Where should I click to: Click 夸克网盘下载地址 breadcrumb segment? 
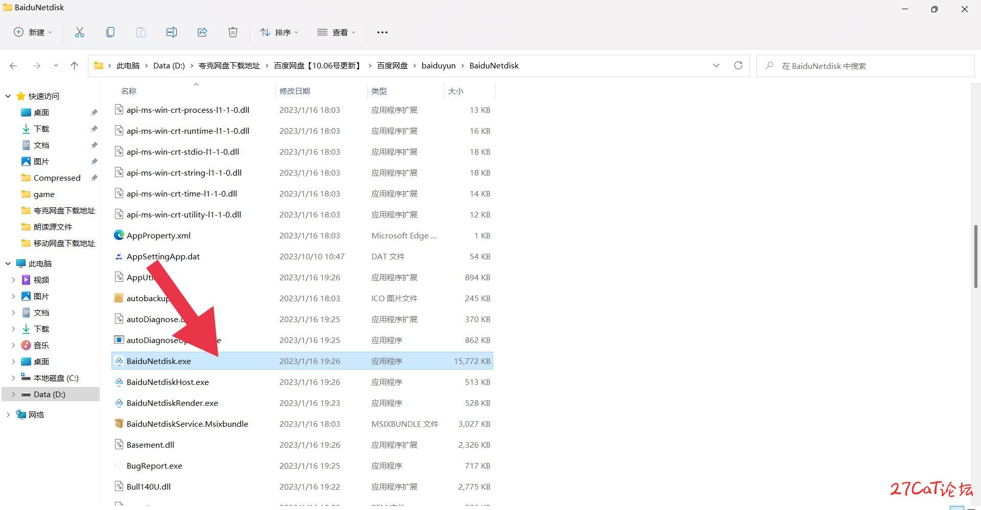229,65
